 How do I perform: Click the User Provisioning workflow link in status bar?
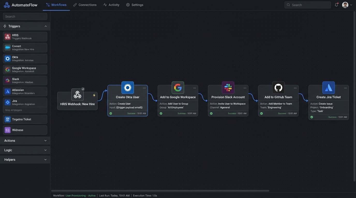(x=75, y=195)
